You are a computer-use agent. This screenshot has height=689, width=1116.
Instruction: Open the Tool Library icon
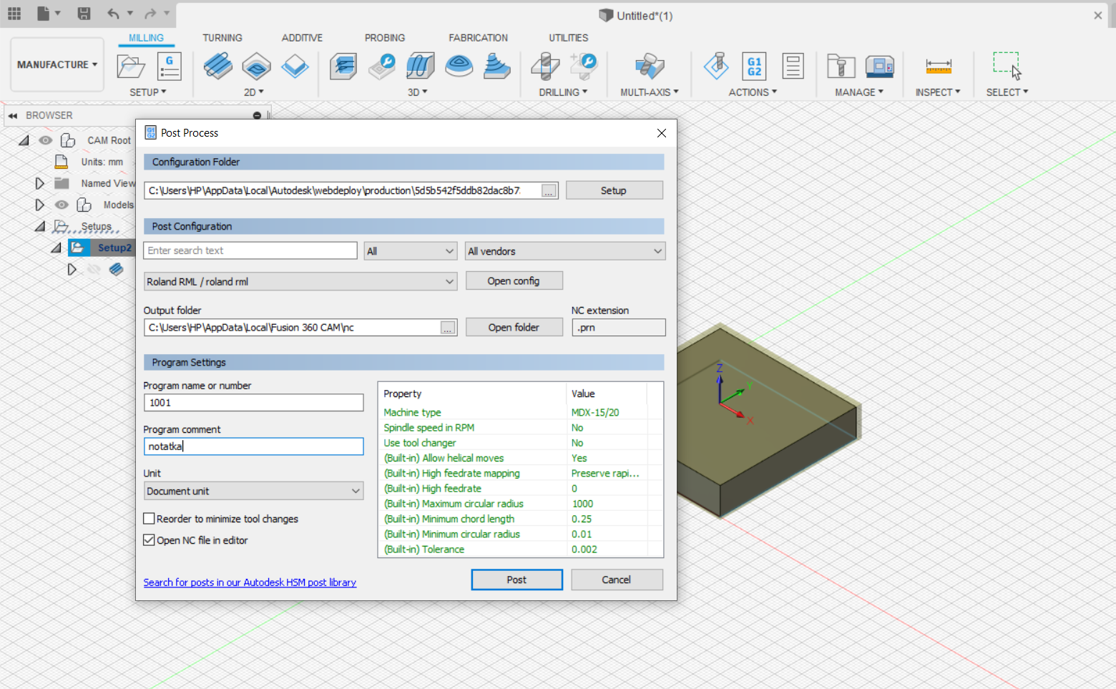click(x=841, y=67)
